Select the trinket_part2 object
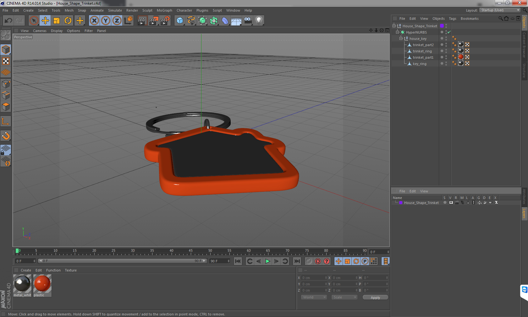 click(x=423, y=45)
